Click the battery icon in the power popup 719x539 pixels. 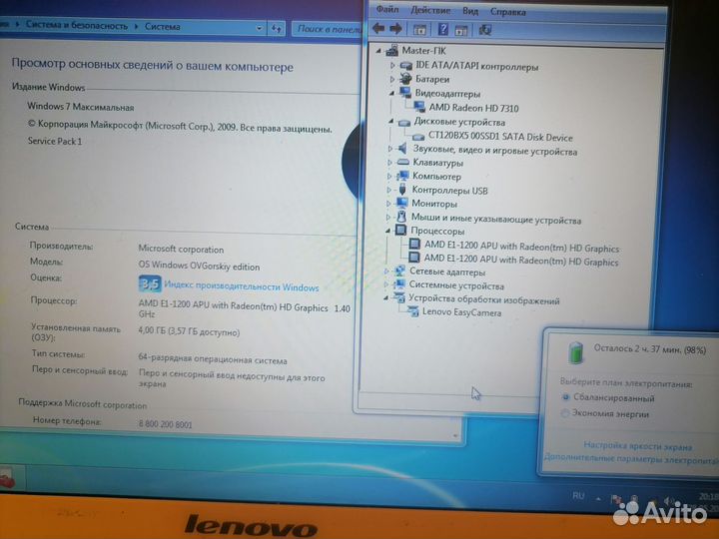click(576, 352)
